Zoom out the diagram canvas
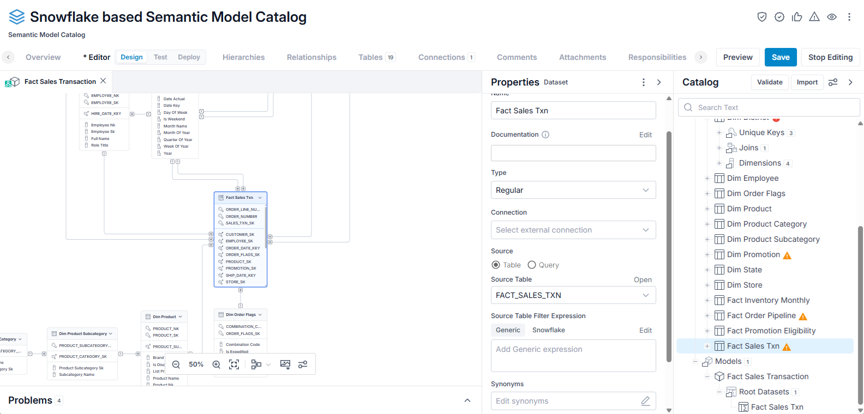The width and height of the screenshot is (864, 414). 176,364
